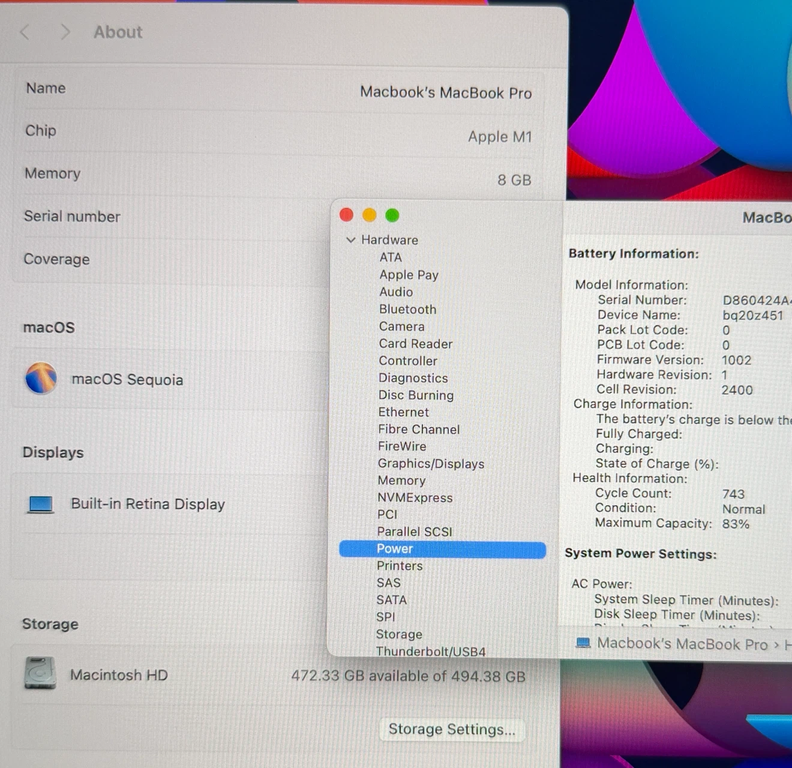Click the Chip row label

(41, 131)
